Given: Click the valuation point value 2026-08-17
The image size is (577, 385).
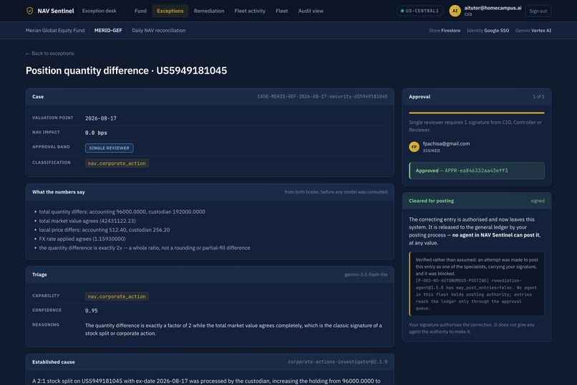Looking at the screenshot, I should pos(101,118).
